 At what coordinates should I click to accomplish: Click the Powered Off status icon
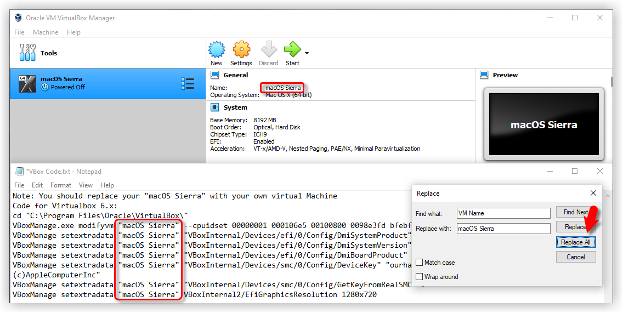(45, 87)
